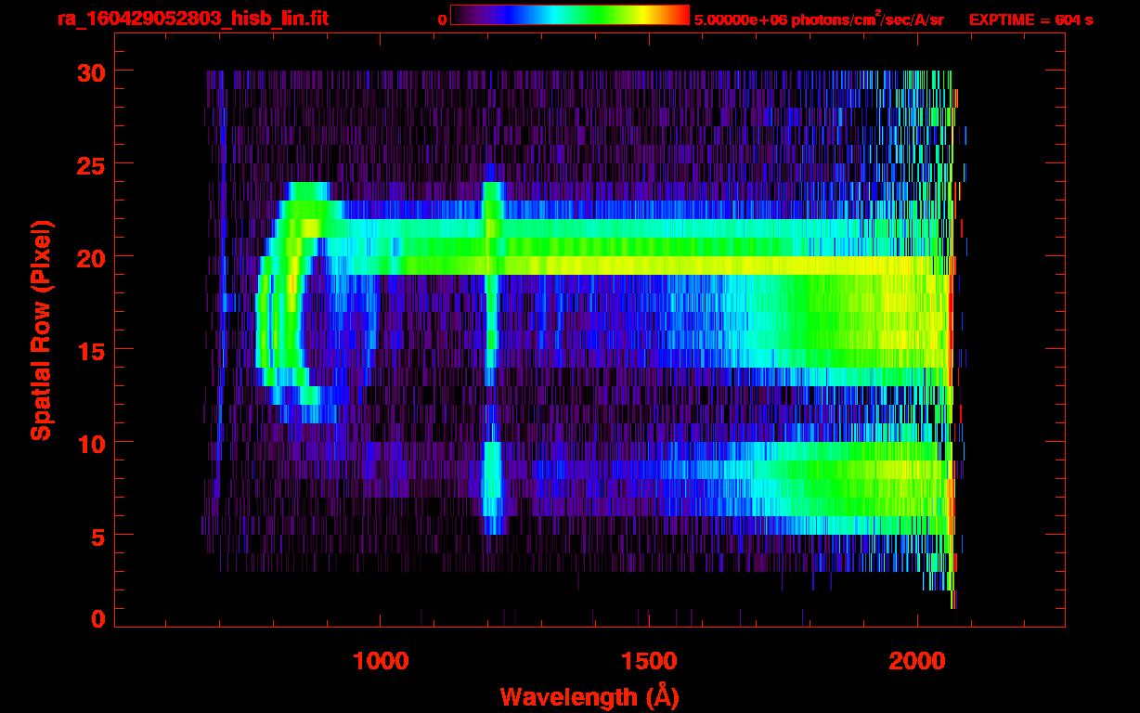Click the ra_160429052803_hisb_lin.fit filename title
Screen dimensions: 1140x713
coord(192,19)
